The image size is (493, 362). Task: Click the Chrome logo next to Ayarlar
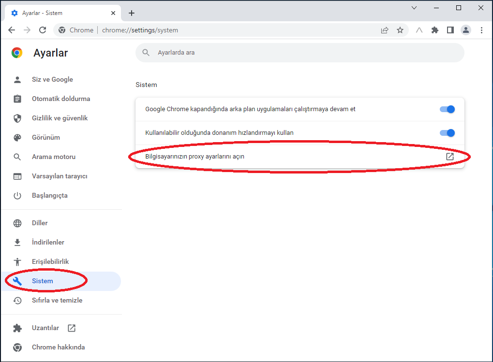[17, 53]
